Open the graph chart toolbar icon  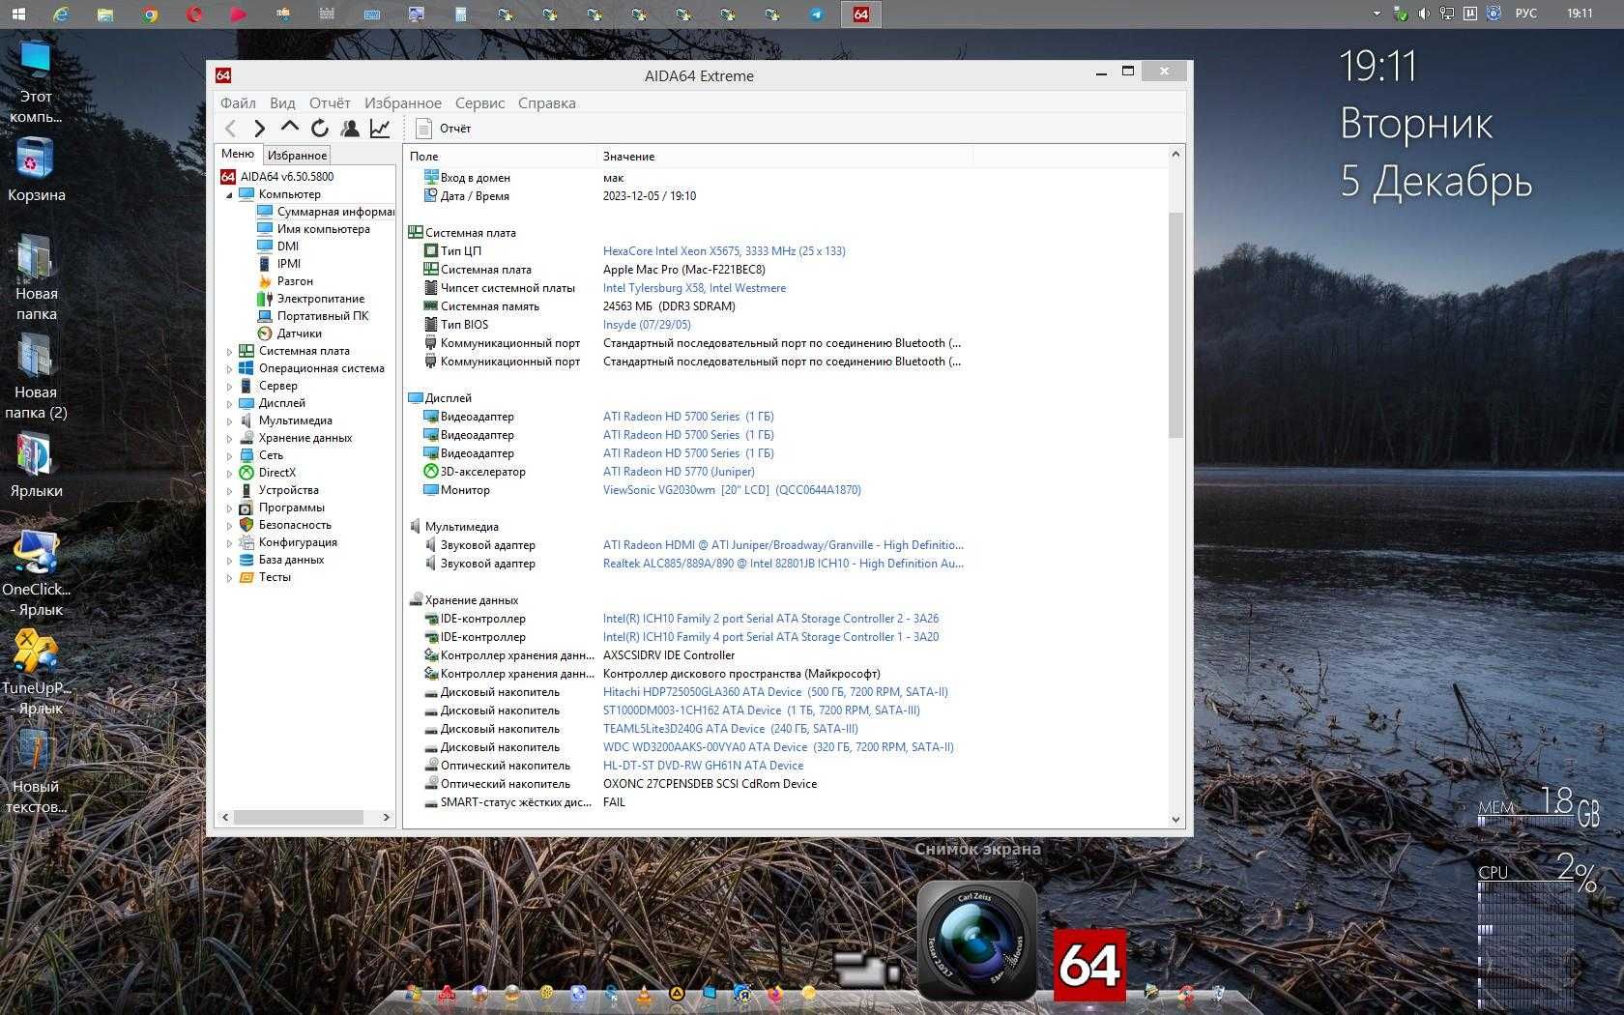[x=380, y=128]
